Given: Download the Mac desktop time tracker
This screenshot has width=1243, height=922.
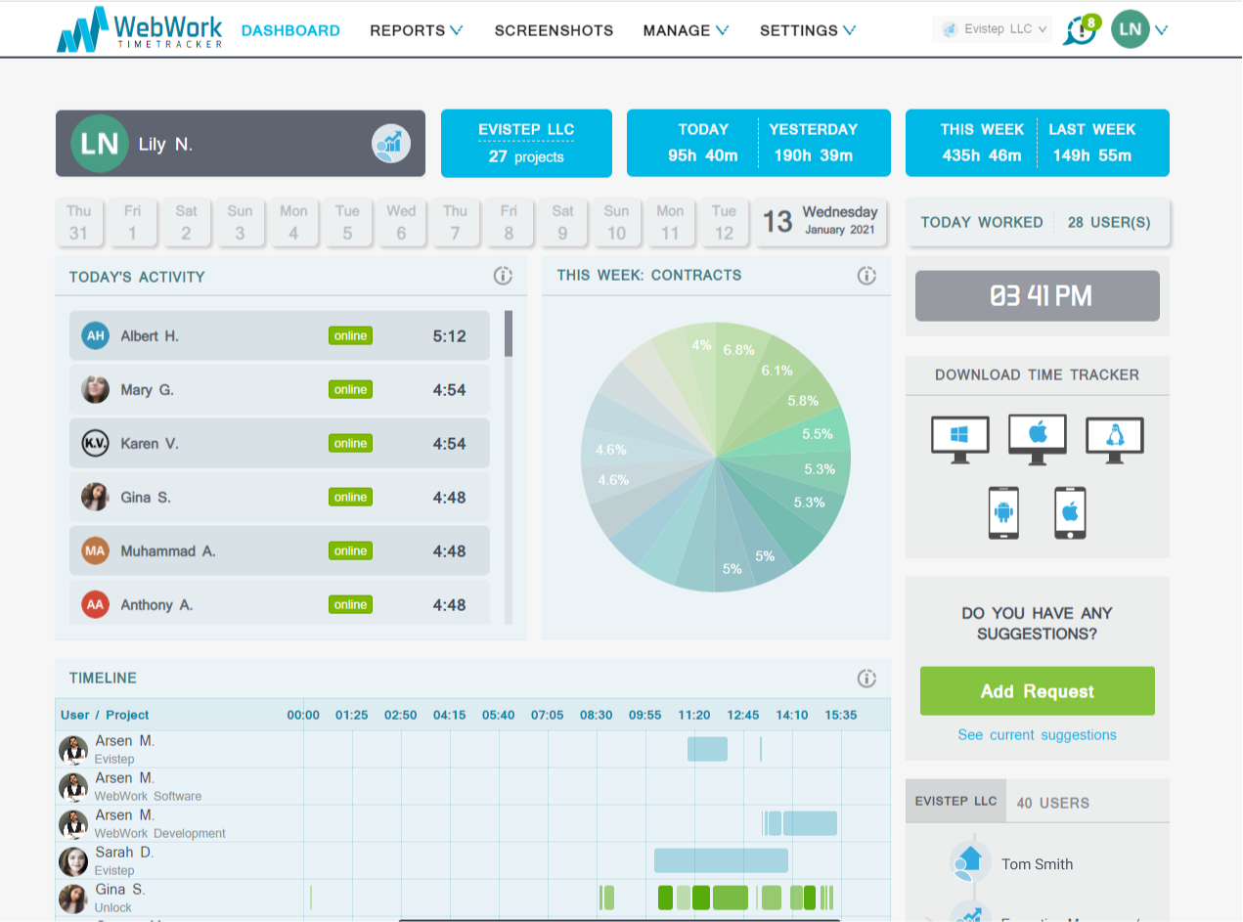Looking at the screenshot, I should point(1037,439).
